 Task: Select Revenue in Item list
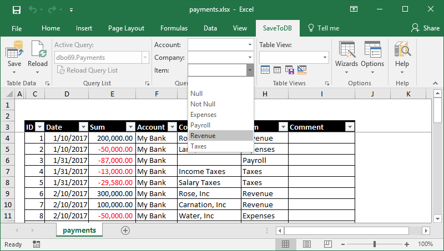[220, 136]
